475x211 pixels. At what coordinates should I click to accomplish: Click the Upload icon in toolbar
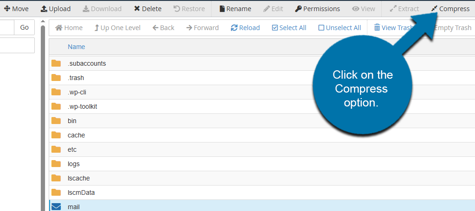[44, 9]
